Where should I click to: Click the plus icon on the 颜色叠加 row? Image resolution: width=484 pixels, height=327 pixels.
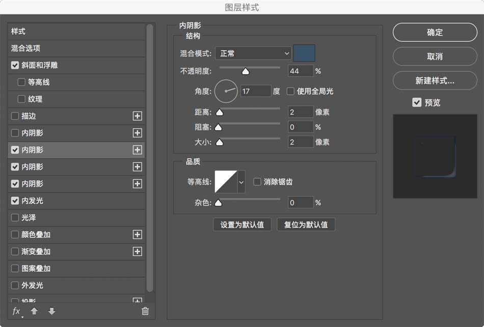click(138, 234)
